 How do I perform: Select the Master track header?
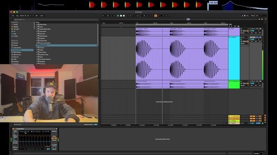click(234, 123)
